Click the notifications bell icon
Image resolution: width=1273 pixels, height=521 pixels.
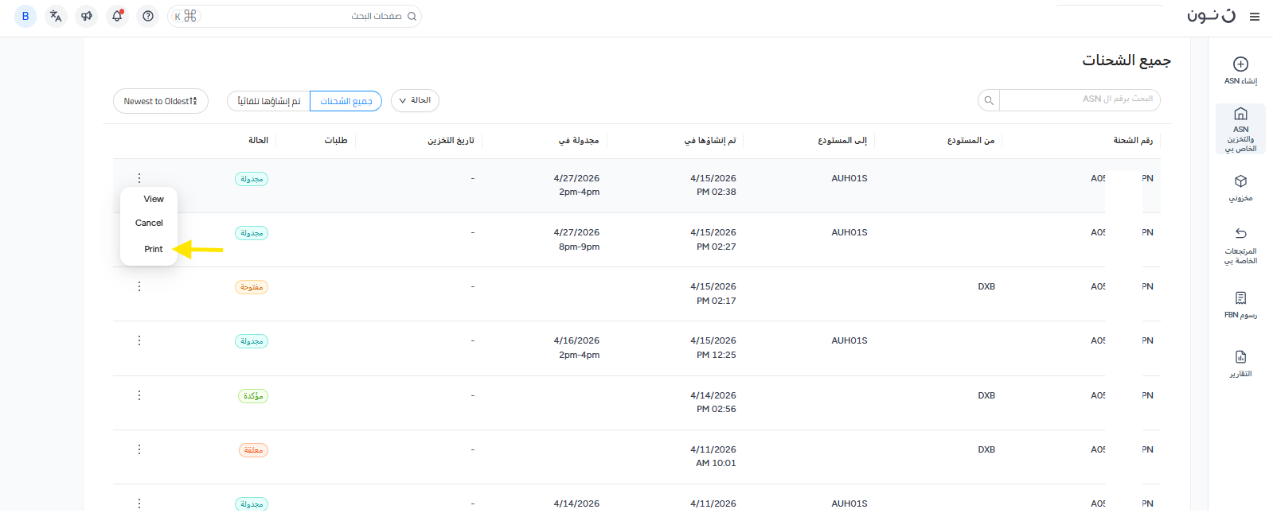117,16
